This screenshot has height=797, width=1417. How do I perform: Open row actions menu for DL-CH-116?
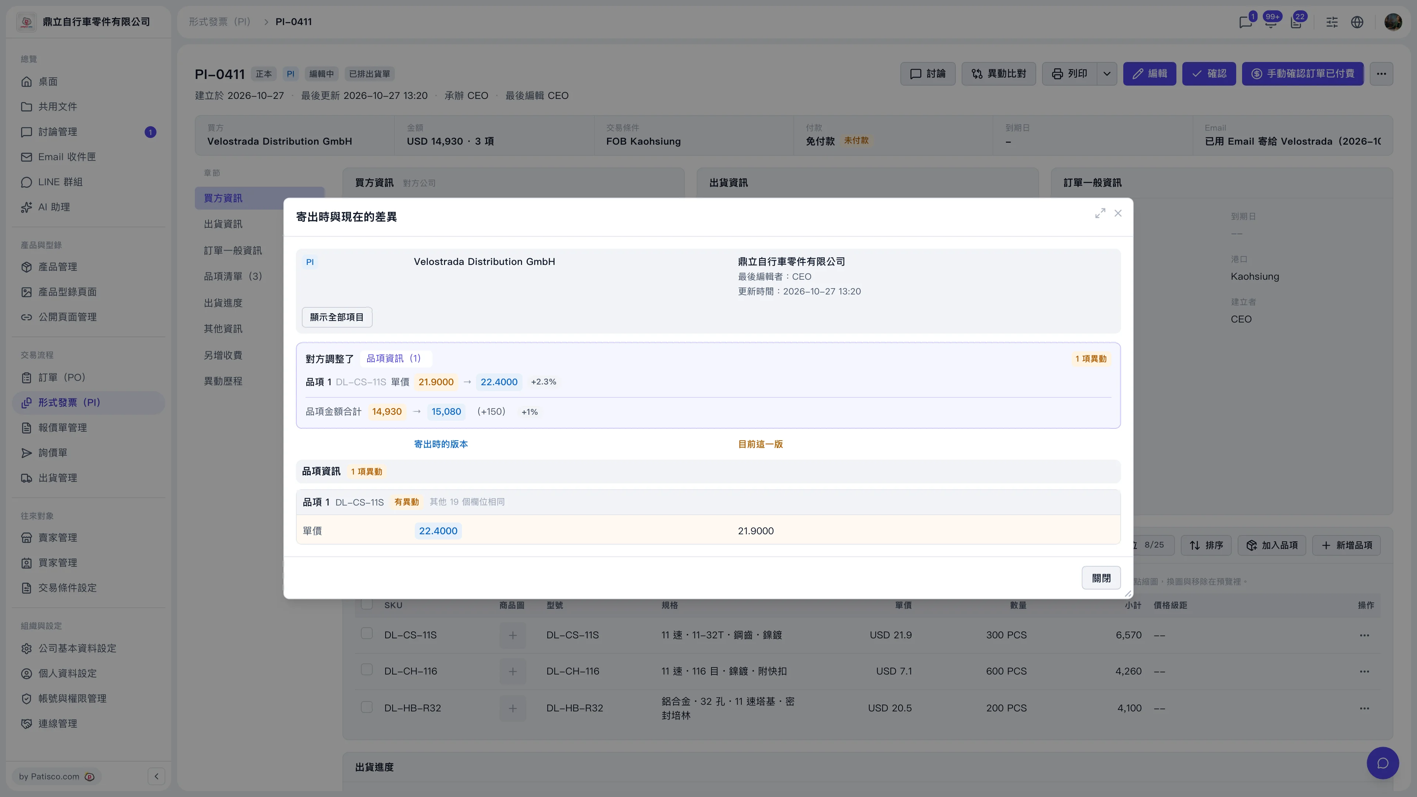pyautogui.click(x=1364, y=672)
